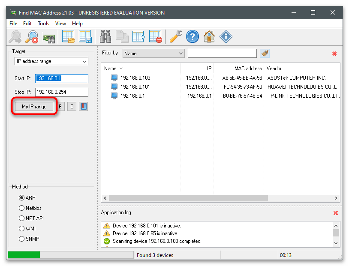This screenshot has width=349, height=266.
Task: Click the filter text input field
Action: 222,54
